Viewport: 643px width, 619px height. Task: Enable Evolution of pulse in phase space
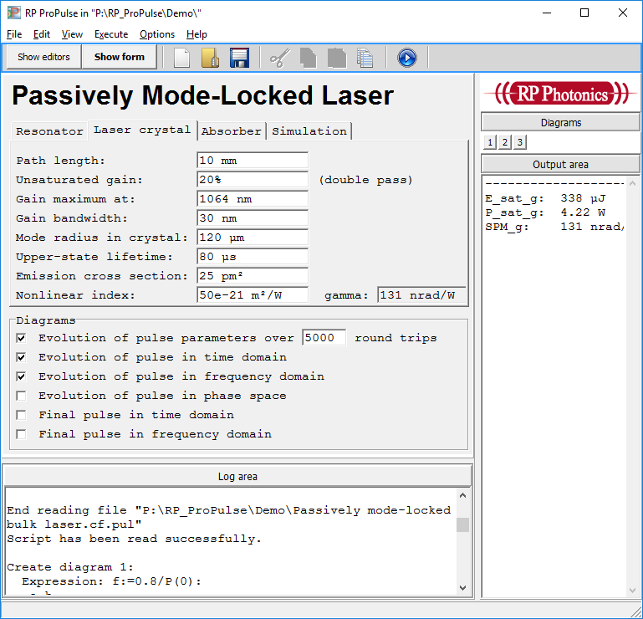point(22,396)
